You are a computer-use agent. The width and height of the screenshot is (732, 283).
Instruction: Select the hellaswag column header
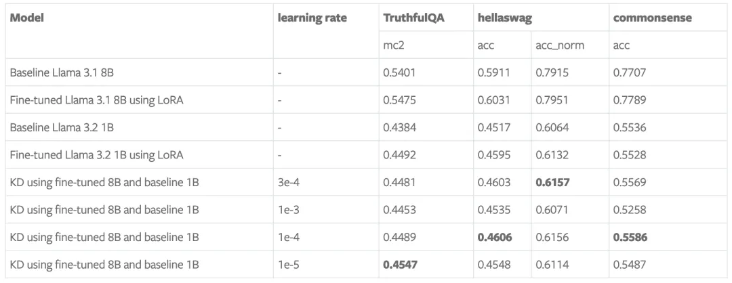point(498,18)
